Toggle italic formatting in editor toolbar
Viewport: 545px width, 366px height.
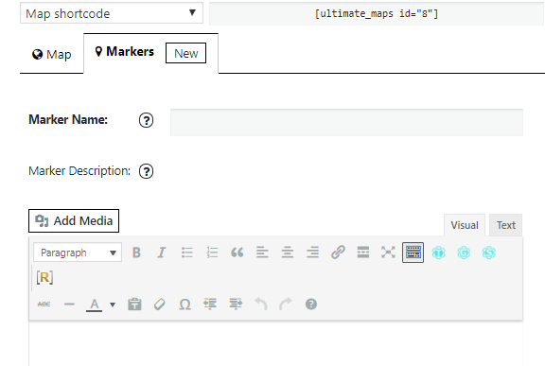[x=162, y=253]
